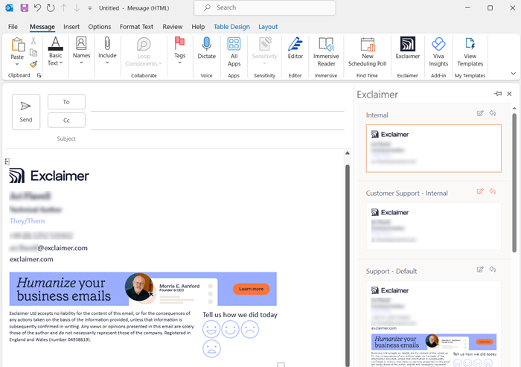Viewport: 521px width, 367px height.
Task: Click the Paste clipboard icon
Action: (x=18, y=45)
